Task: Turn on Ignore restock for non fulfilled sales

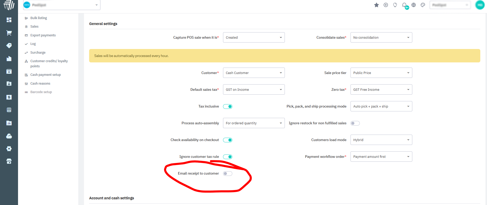Action: [355, 123]
